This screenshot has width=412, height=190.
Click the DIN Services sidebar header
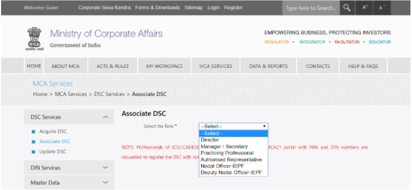tap(69, 168)
